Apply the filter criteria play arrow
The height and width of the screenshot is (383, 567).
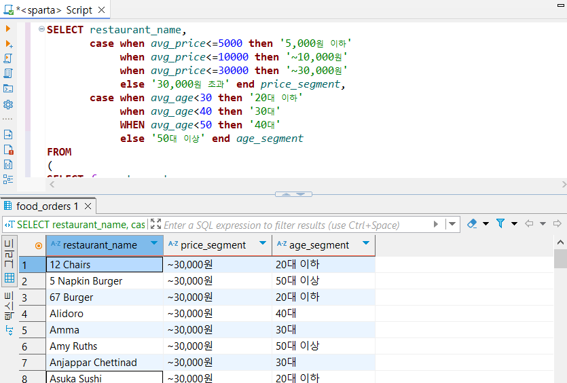click(436, 224)
